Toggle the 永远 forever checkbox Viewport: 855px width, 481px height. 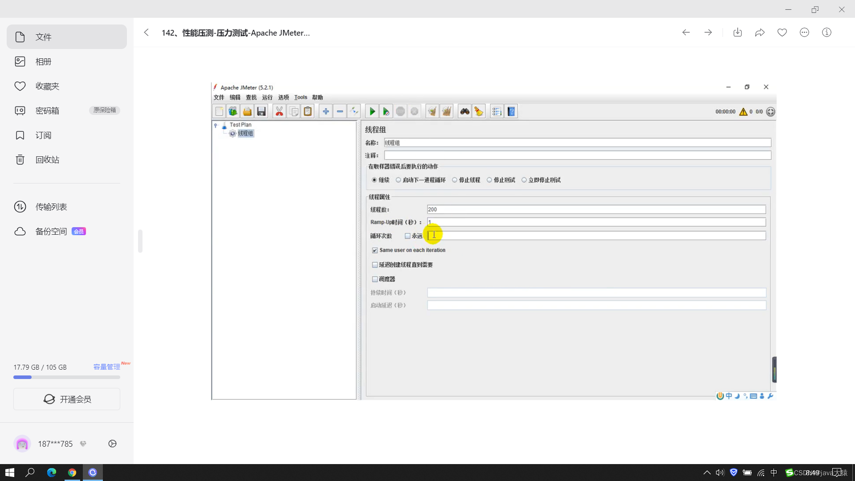pyautogui.click(x=407, y=236)
